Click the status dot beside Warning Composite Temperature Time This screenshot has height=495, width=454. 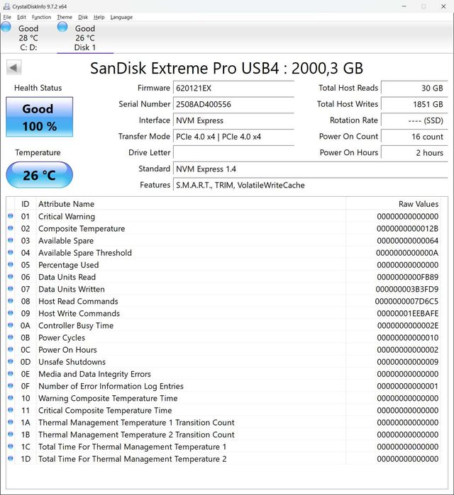pyautogui.click(x=11, y=398)
